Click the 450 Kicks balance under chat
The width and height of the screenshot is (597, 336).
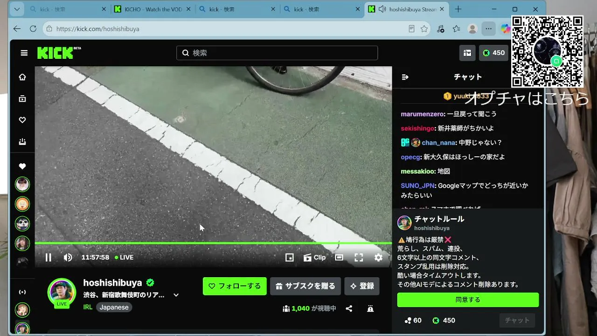click(444, 320)
